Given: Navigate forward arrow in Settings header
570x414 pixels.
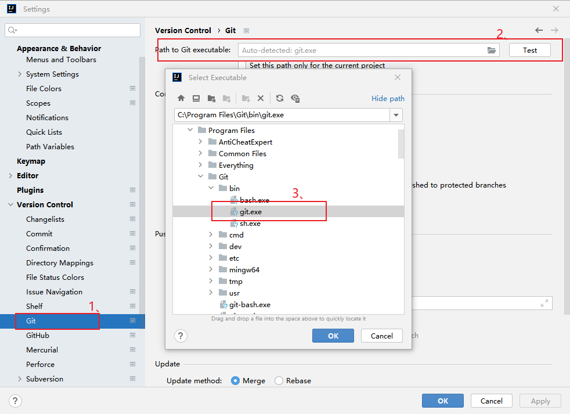Looking at the screenshot, I should [554, 30].
